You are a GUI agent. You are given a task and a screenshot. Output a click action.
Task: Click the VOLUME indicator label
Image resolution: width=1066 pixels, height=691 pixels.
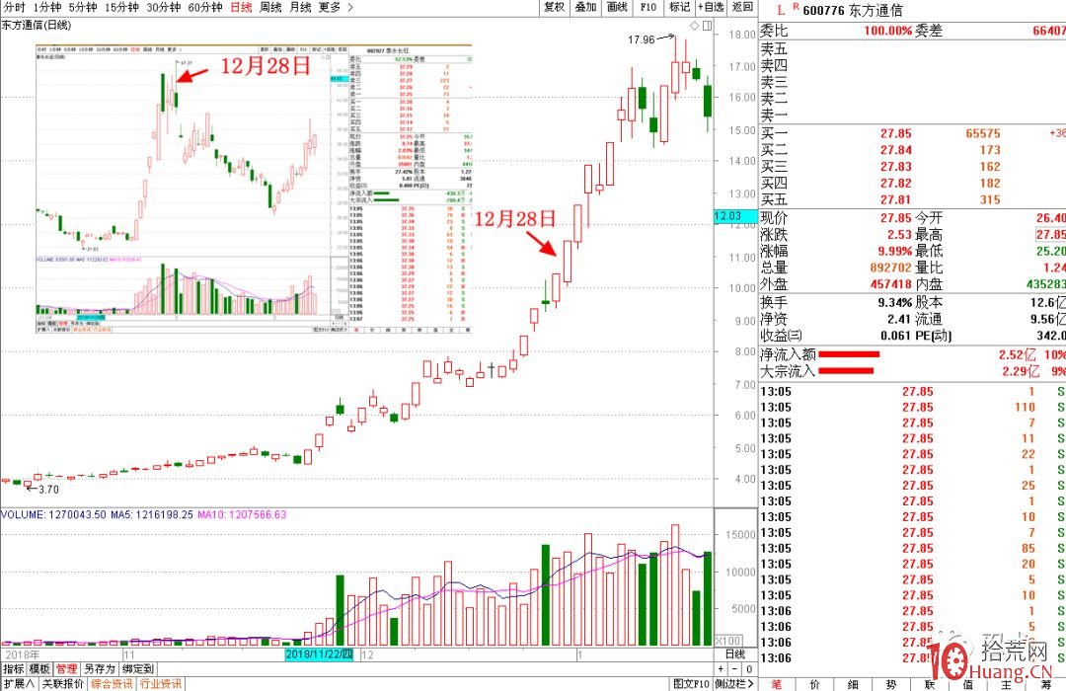[x=53, y=515]
